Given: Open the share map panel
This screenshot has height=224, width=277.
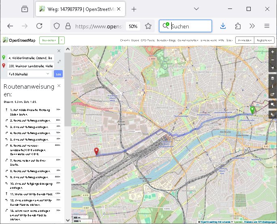Looking at the screenshot, I should coord(273,95).
